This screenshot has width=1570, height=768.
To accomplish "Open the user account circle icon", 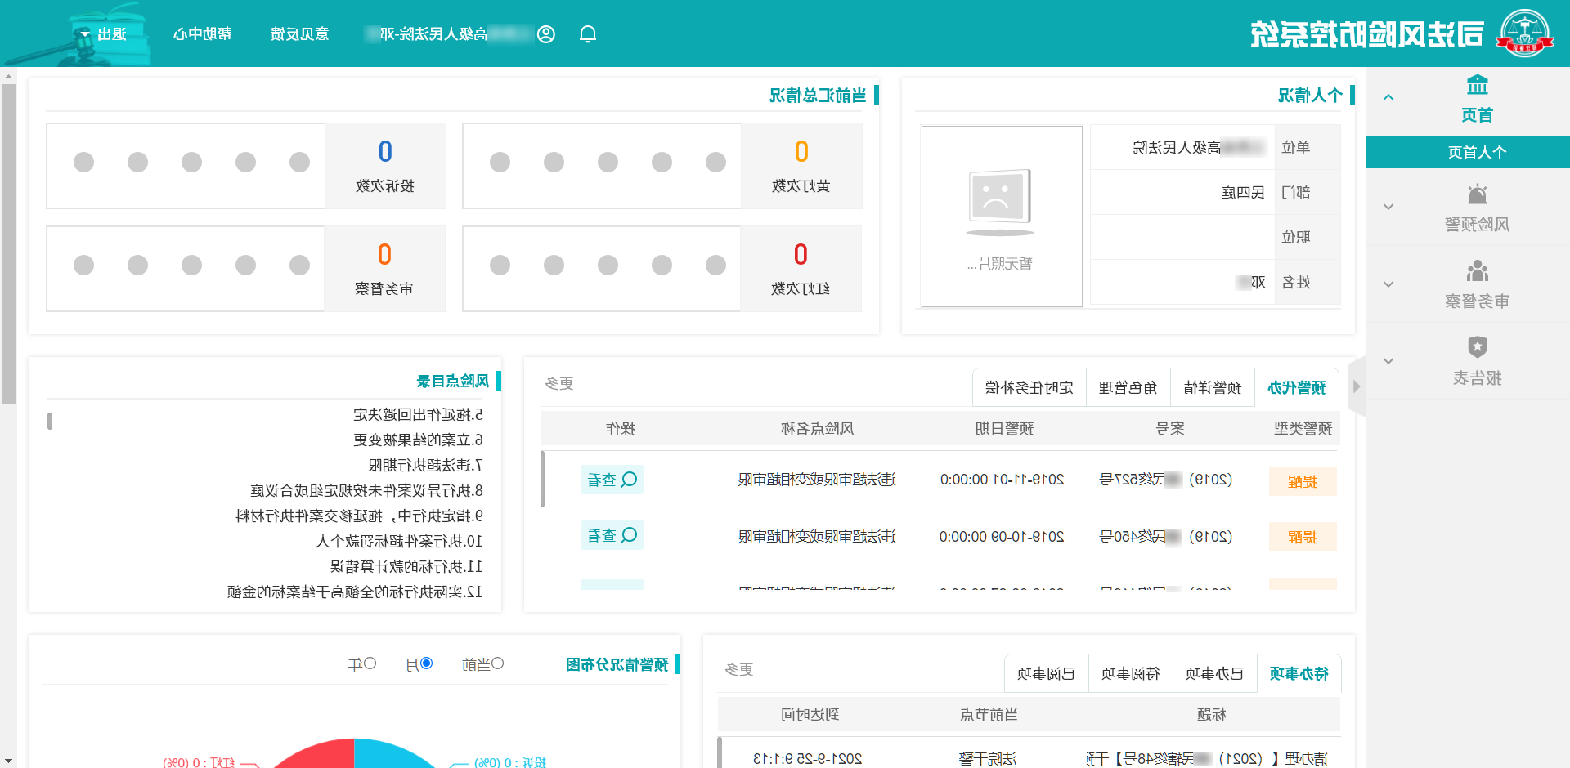I will coord(546,33).
